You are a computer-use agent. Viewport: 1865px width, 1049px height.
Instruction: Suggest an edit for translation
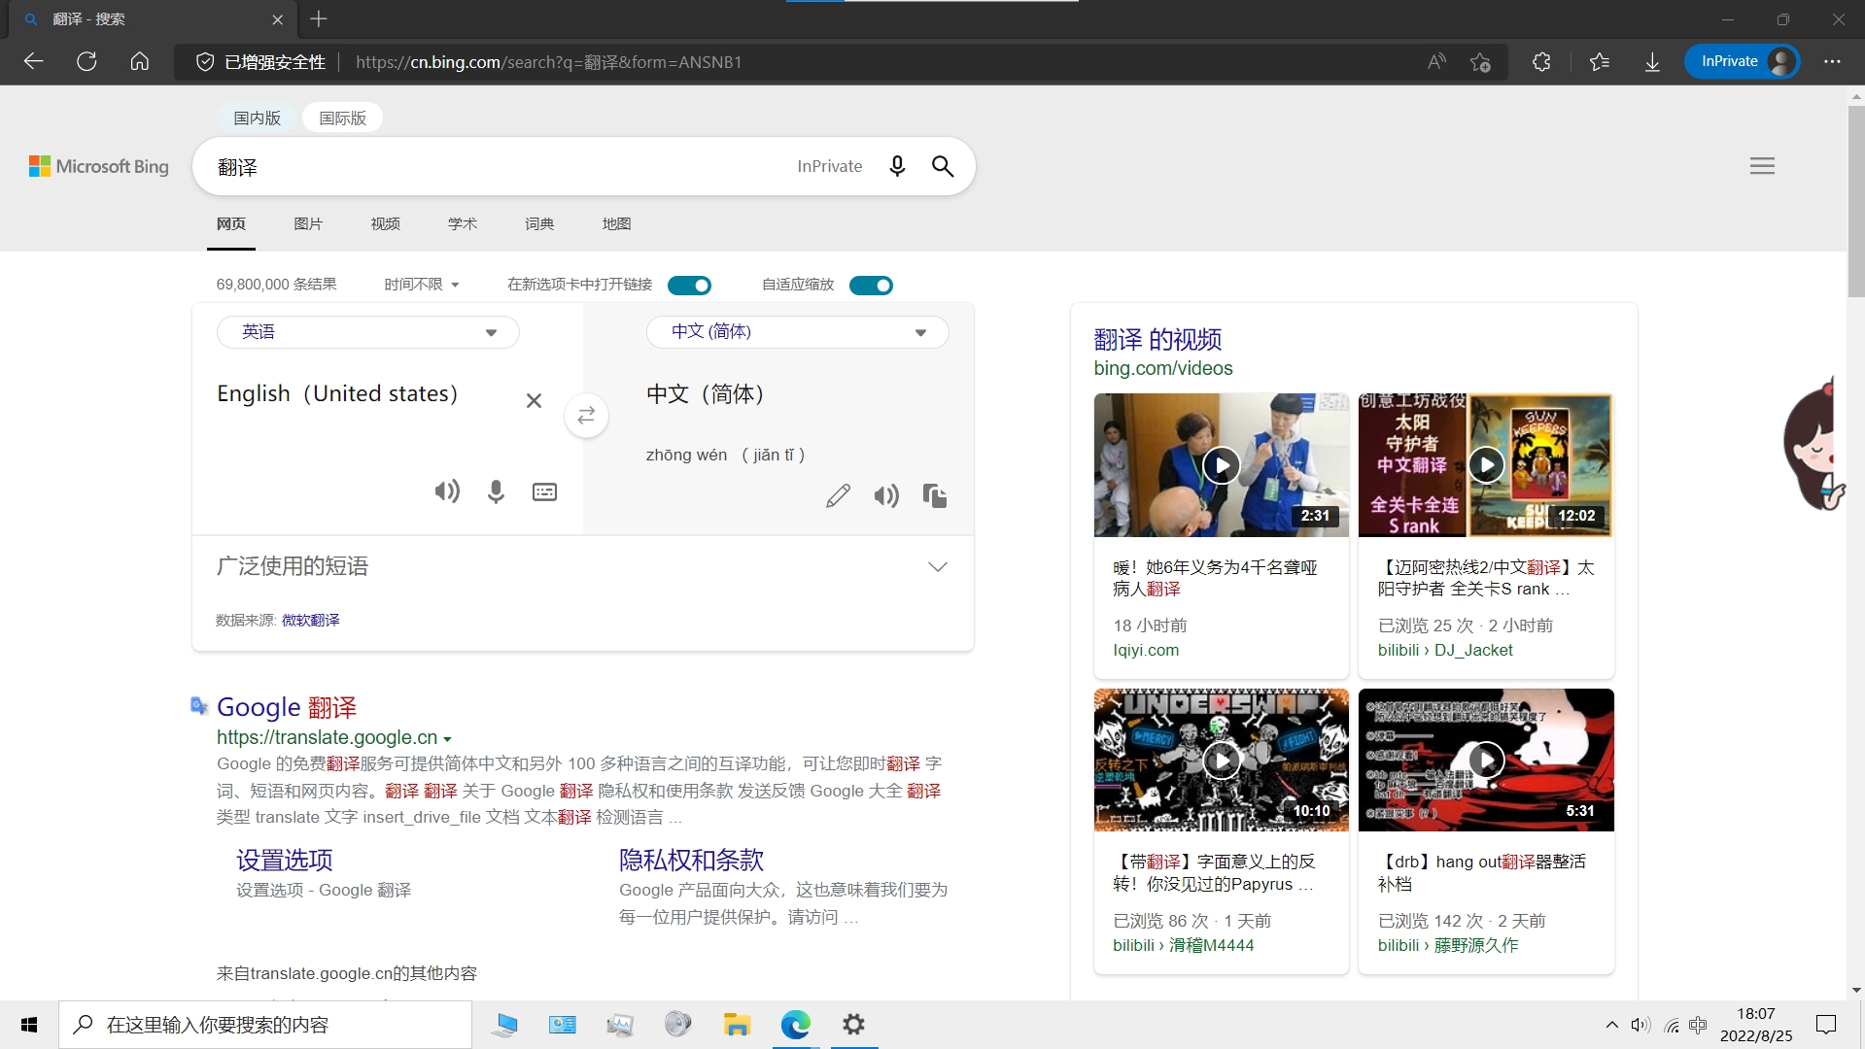[x=838, y=496]
